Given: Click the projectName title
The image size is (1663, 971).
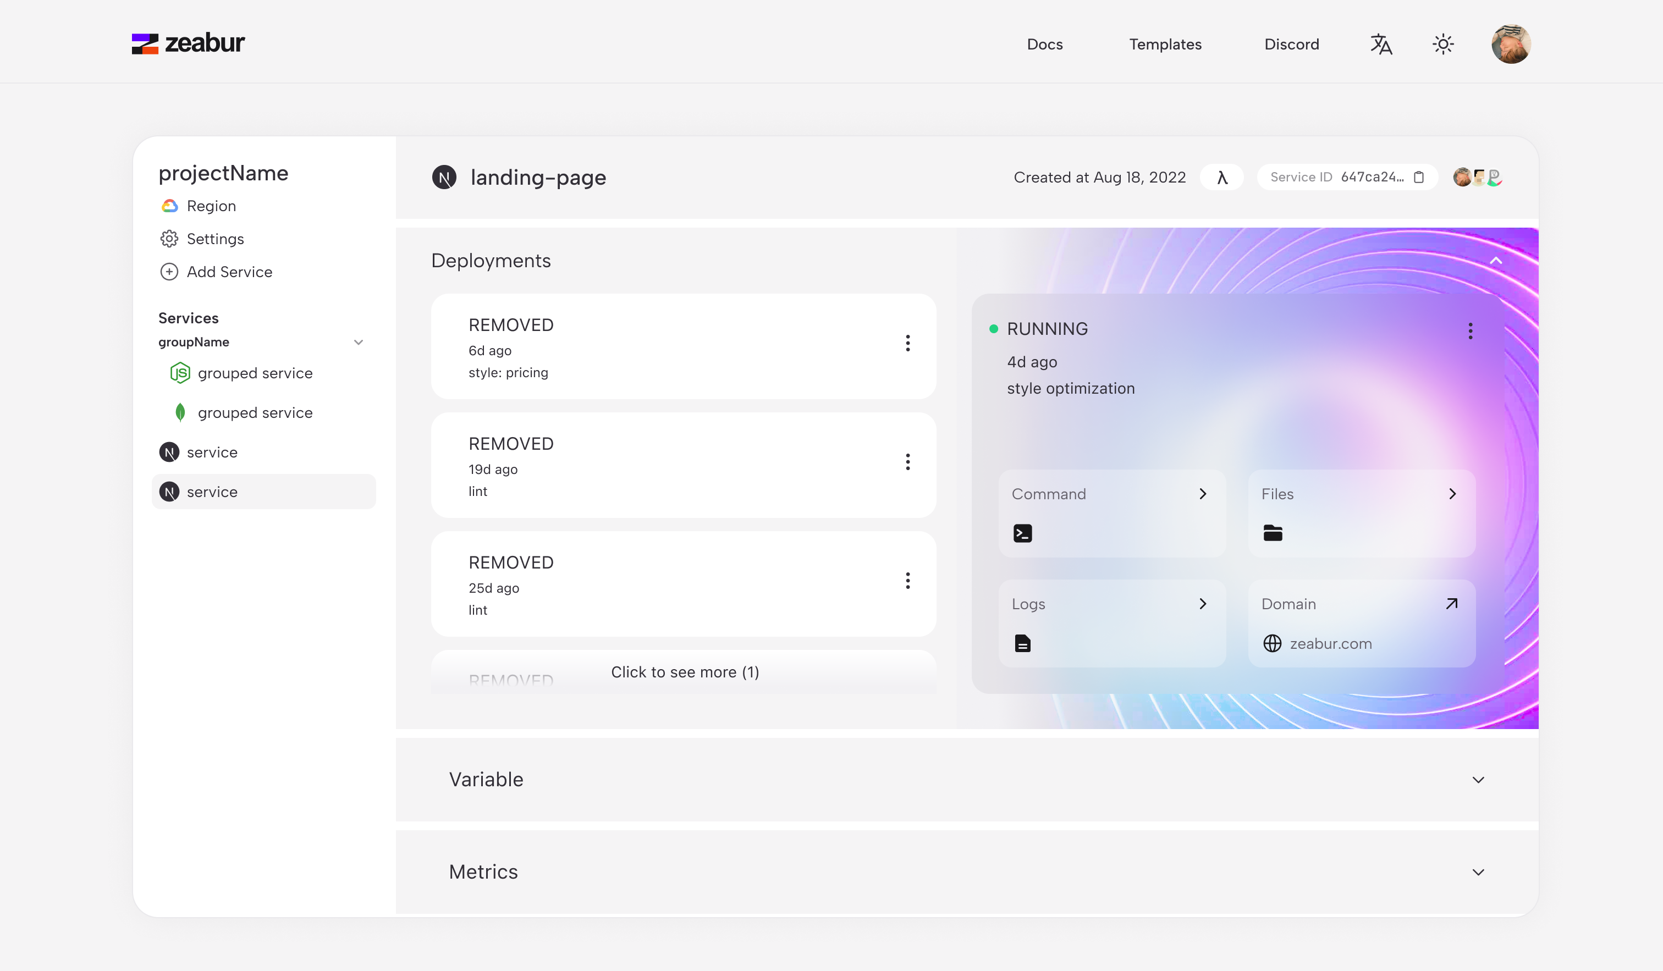Looking at the screenshot, I should coord(223,174).
